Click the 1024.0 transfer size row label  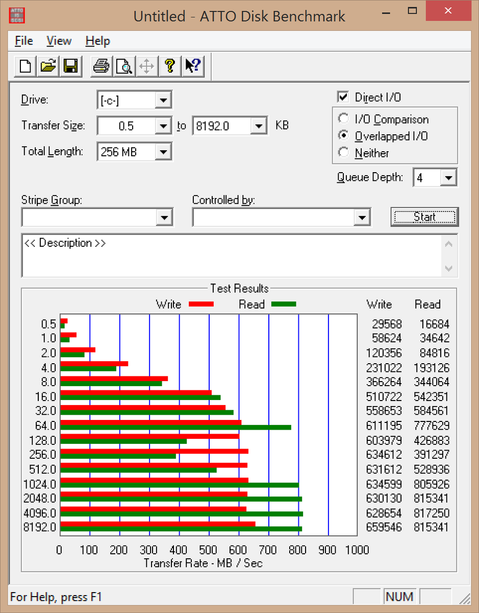41,484
